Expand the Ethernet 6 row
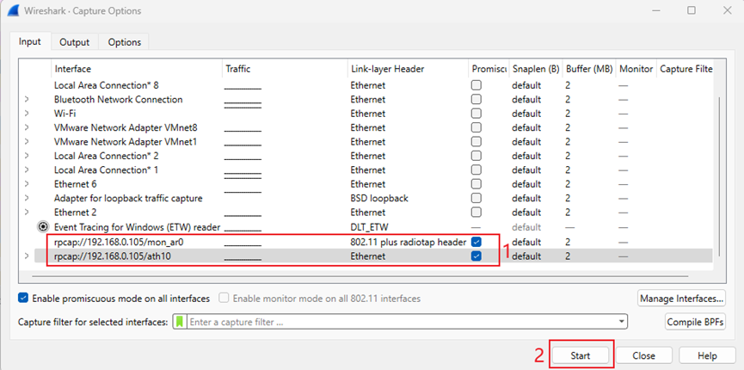The width and height of the screenshot is (744, 370). 27,184
